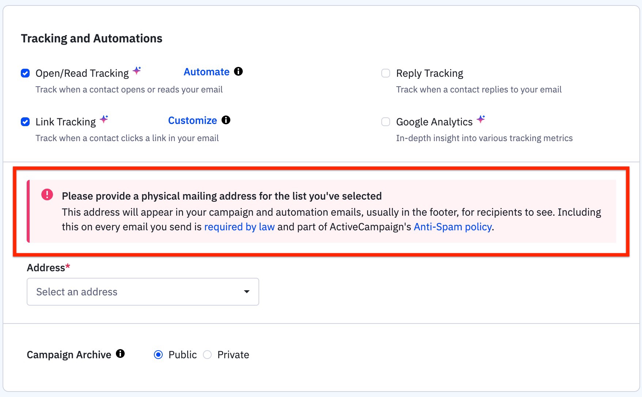Click the Address field label

[46, 268]
